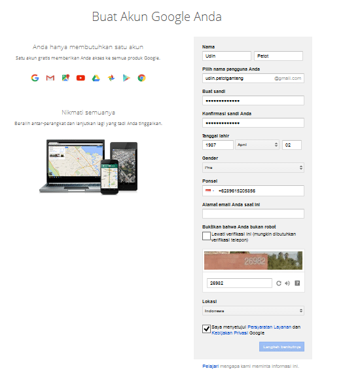
Task: Click the birth year field 1987
Action: click(x=218, y=145)
